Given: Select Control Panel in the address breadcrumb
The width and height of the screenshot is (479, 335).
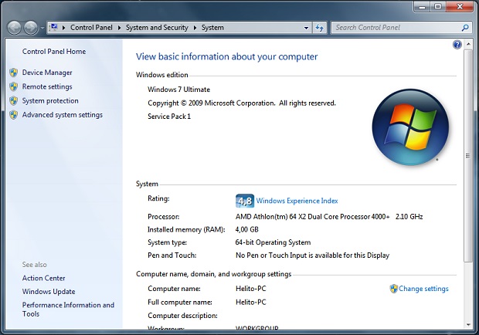Looking at the screenshot, I should [x=92, y=28].
